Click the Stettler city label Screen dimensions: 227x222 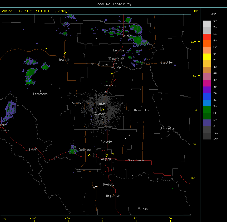[167, 62]
